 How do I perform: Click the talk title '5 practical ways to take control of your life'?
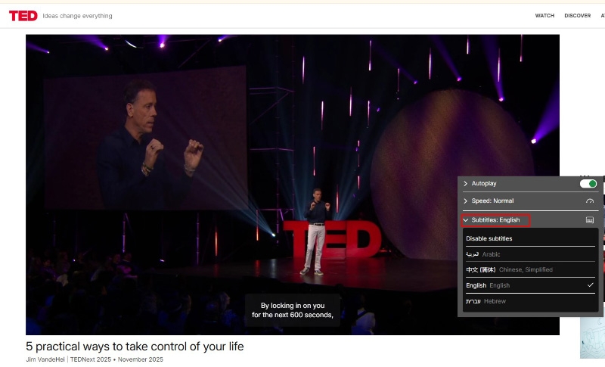135,347
